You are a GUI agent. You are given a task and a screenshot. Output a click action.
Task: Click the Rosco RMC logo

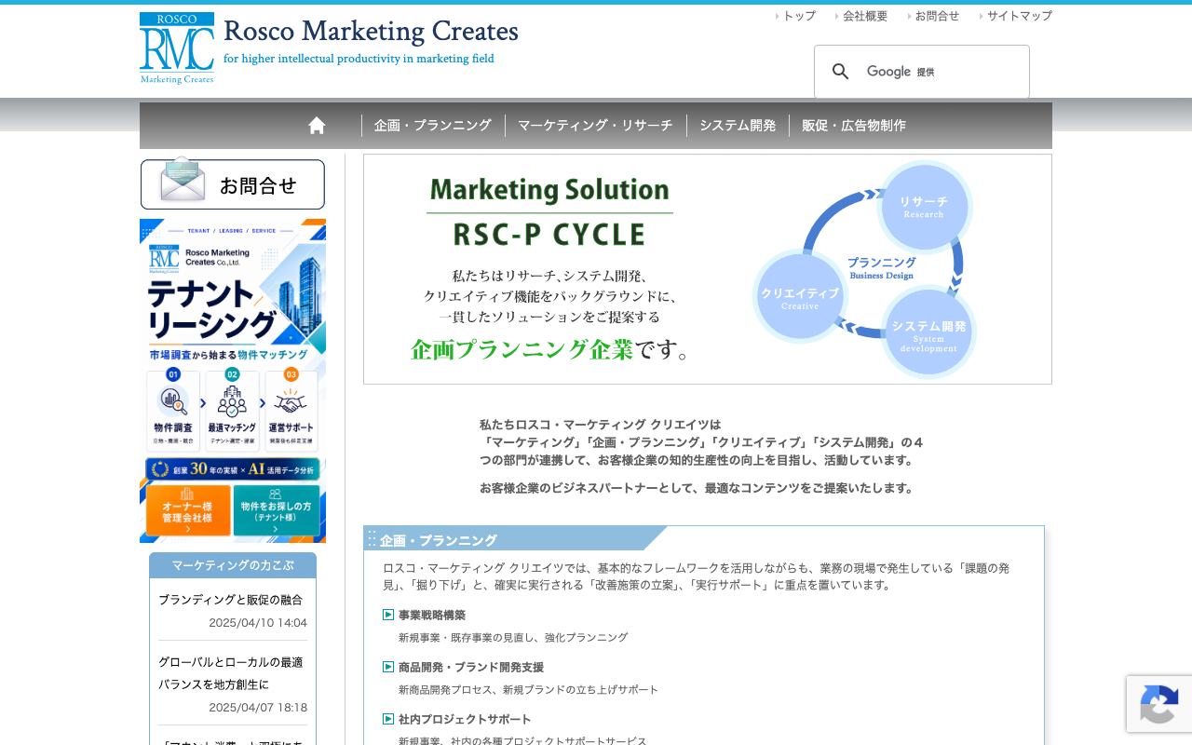[x=177, y=48]
